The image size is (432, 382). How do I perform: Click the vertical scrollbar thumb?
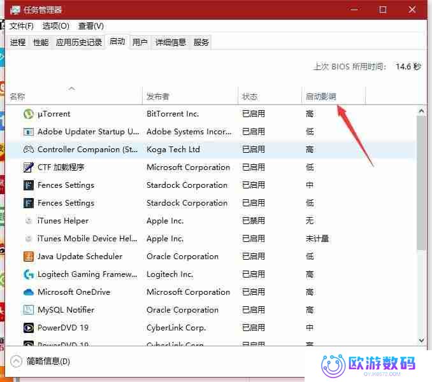[x=421, y=183]
